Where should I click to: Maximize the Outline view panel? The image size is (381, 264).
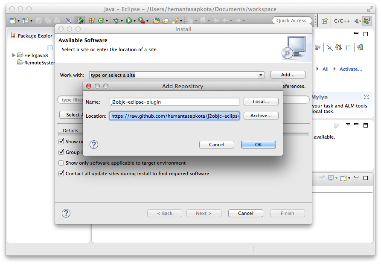(366, 125)
